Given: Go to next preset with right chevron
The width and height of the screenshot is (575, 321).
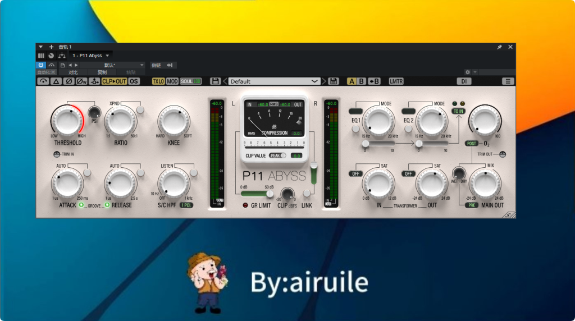Looking at the screenshot, I should point(324,81).
